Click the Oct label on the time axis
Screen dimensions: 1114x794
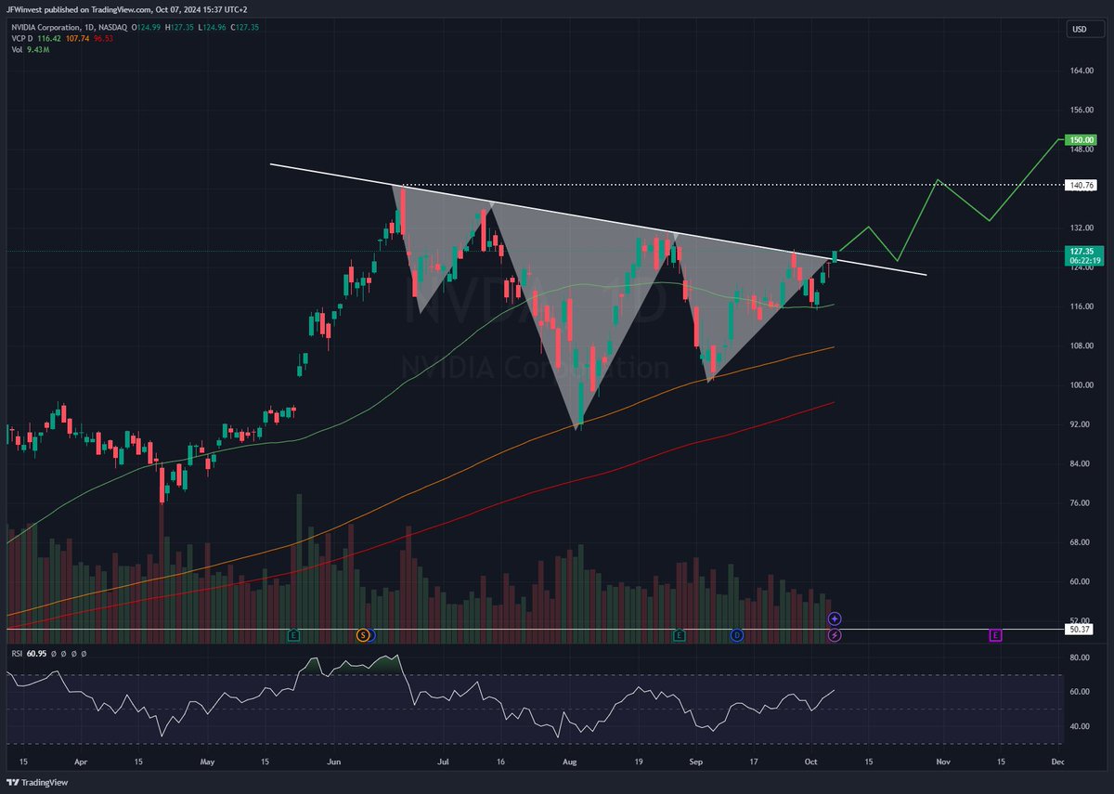[810, 761]
